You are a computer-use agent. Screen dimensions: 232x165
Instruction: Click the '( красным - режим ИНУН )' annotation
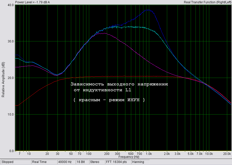pyautogui.click(x=109, y=100)
